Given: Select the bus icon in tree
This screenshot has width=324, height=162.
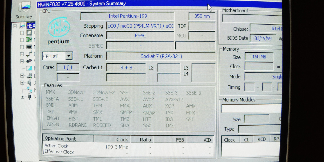Looking at the screenshot, I should click(29, 54).
